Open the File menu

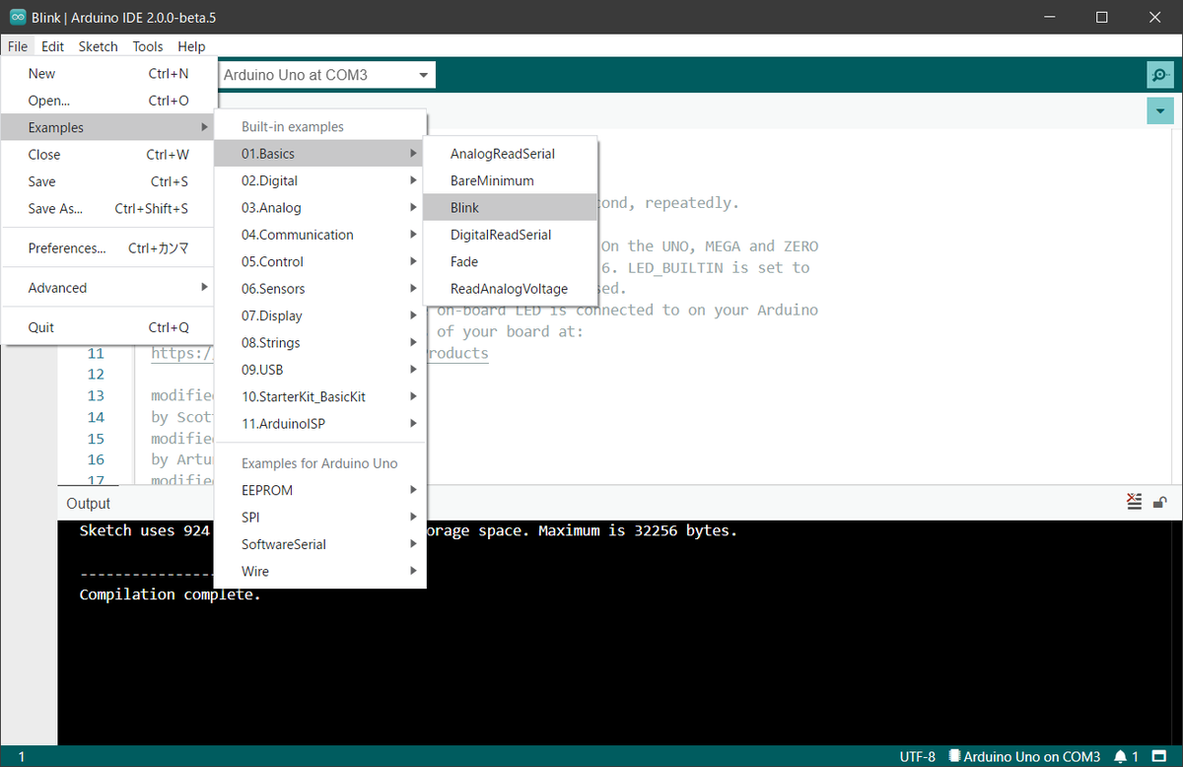pos(18,46)
